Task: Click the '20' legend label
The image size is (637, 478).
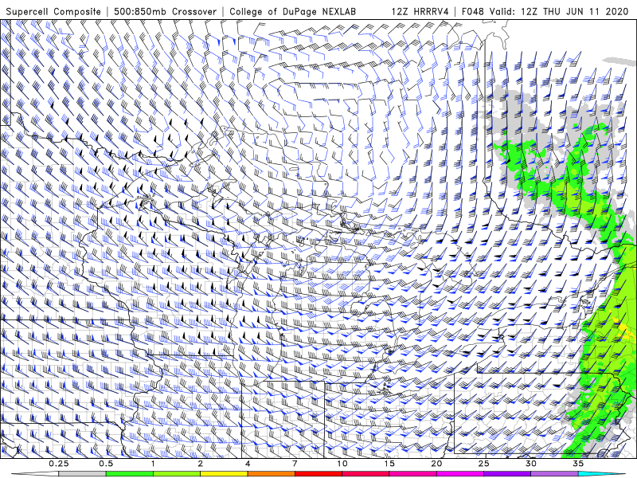Action: pos(436,464)
